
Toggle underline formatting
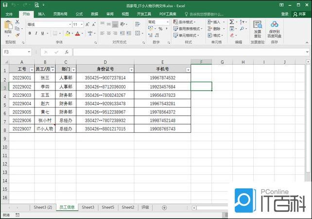pyautogui.click(x=43, y=34)
